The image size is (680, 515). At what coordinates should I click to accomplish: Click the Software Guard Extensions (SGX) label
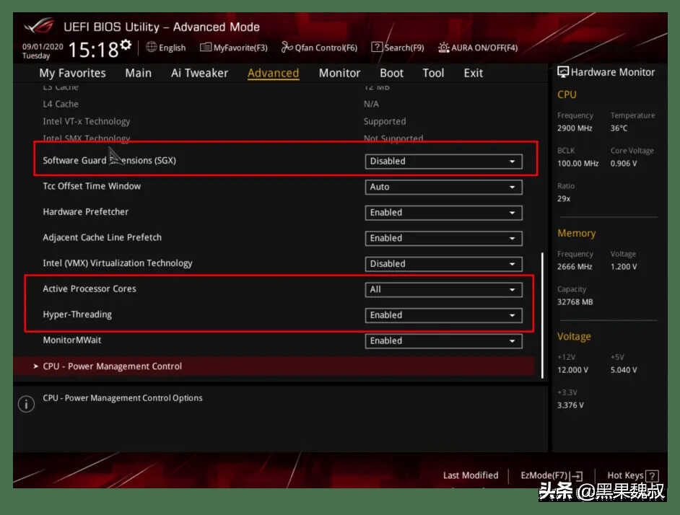pos(109,160)
